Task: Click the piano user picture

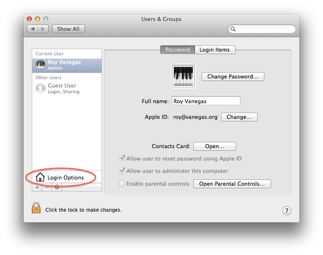Action: point(183,76)
